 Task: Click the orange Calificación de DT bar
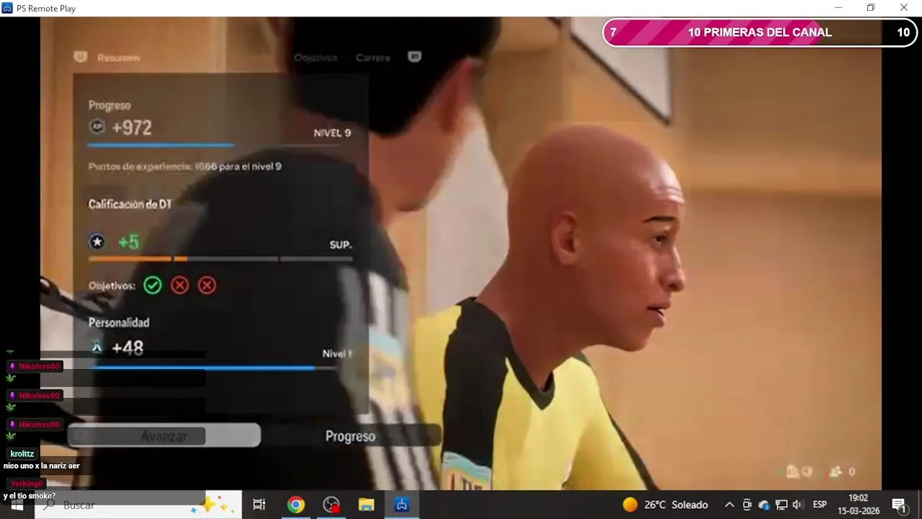coord(220,259)
